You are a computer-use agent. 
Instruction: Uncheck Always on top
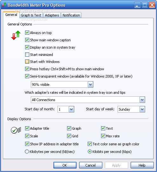[27, 33]
